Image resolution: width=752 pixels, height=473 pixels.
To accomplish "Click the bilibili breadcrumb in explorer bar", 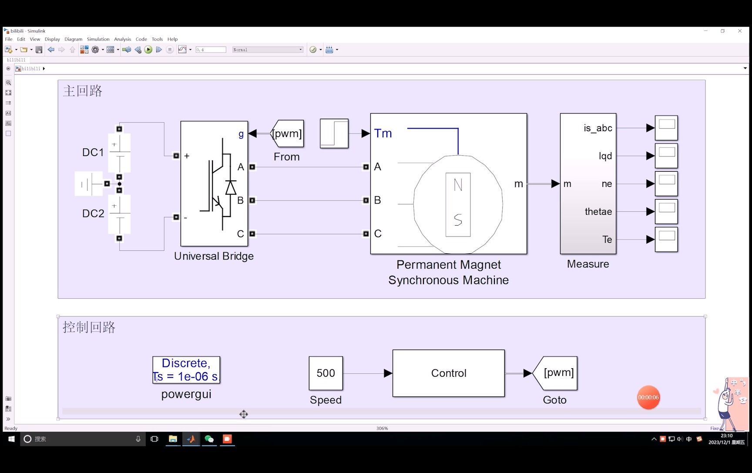I will pyautogui.click(x=31, y=69).
